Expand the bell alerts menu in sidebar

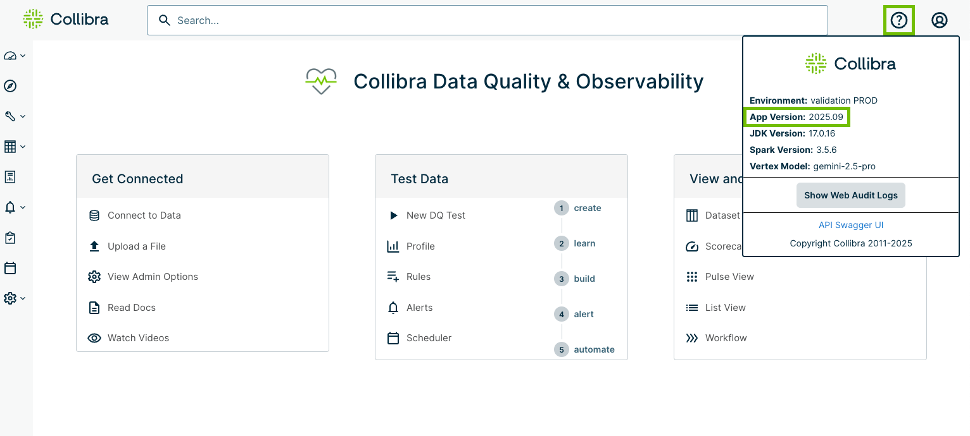(x=14, y=207)
